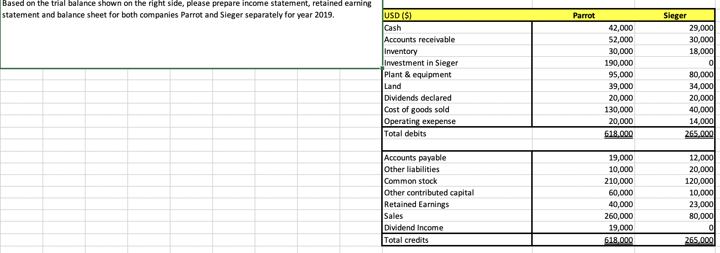Click the Dividend Income label
Image resolution: width=720 pixels, height=253 pixels.
coord(414,227)
